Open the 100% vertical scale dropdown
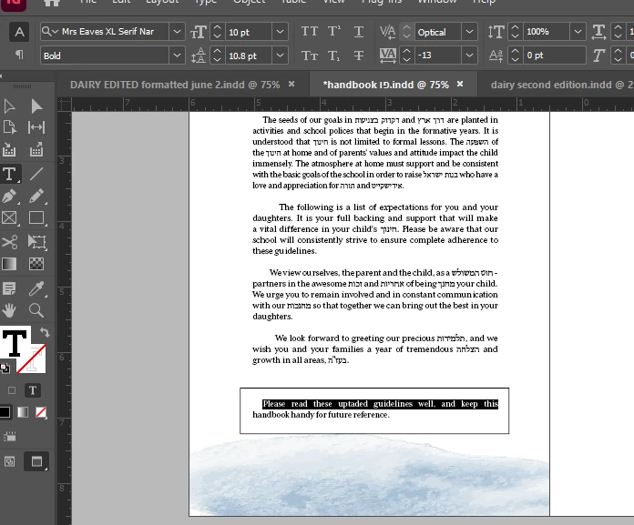Image resolution: width=634 pixels, height=525 pixels. pos(578,32)
